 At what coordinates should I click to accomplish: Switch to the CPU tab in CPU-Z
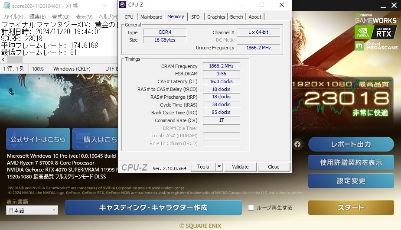point(129,17)
